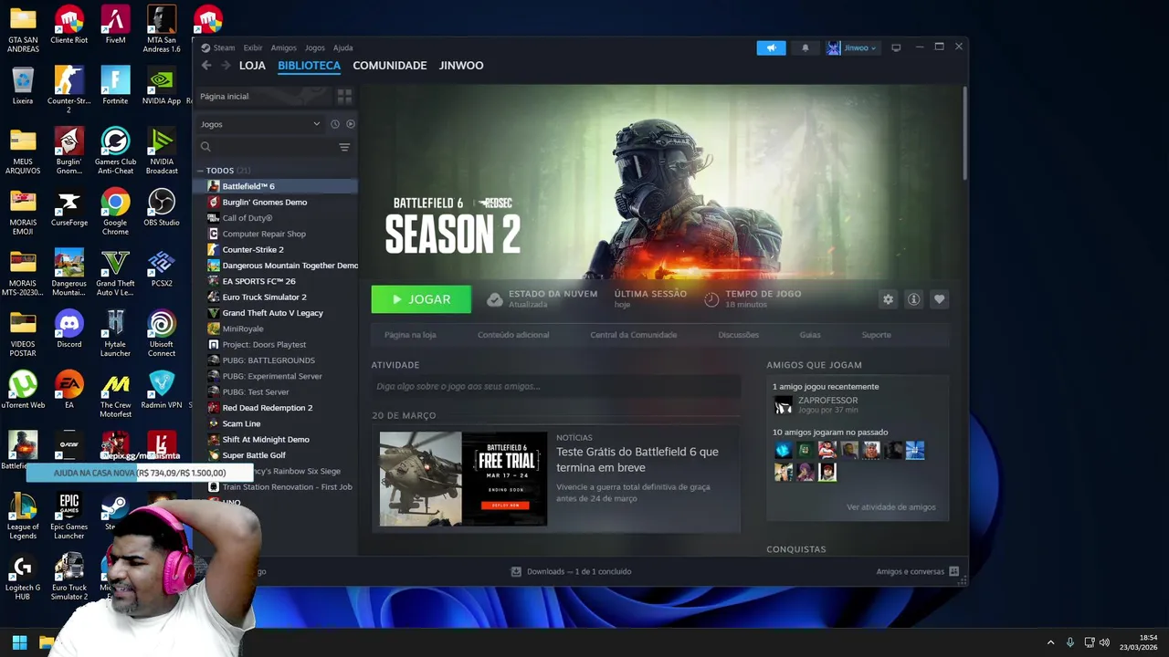This screenshot has height=657, width=1169.
Task: Open the NVIDIA App desktop icon
Action: 162,87
